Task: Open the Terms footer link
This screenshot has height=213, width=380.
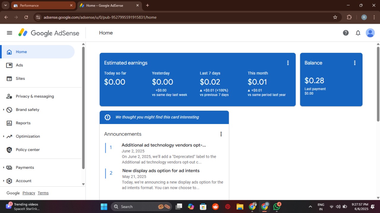Action: 43,193
